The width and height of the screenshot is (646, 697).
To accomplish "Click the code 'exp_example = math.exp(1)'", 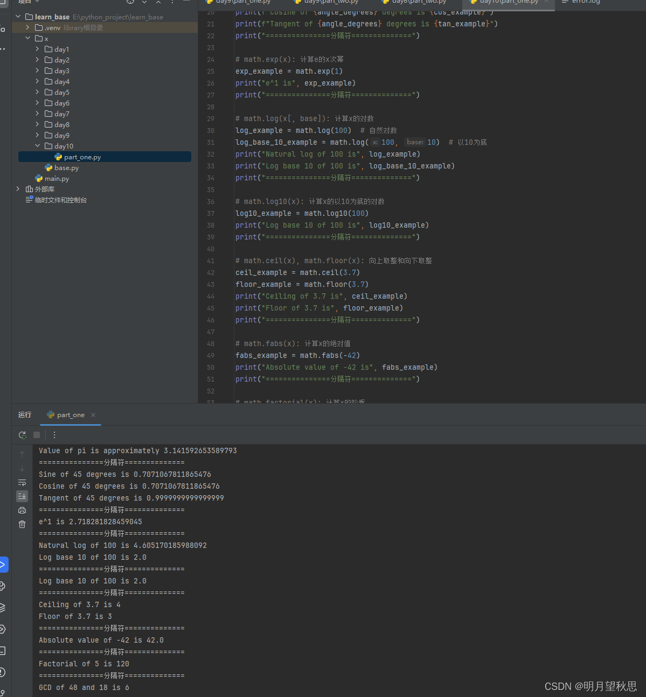I will pos(289,71).
